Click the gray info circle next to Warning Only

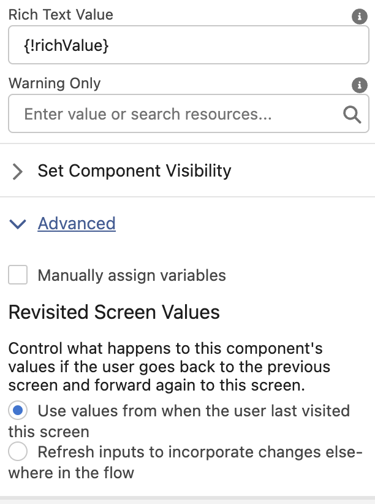(361, 85)
